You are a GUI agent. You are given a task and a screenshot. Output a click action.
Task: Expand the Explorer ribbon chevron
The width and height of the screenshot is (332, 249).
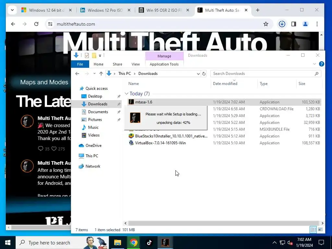(314, 64)
